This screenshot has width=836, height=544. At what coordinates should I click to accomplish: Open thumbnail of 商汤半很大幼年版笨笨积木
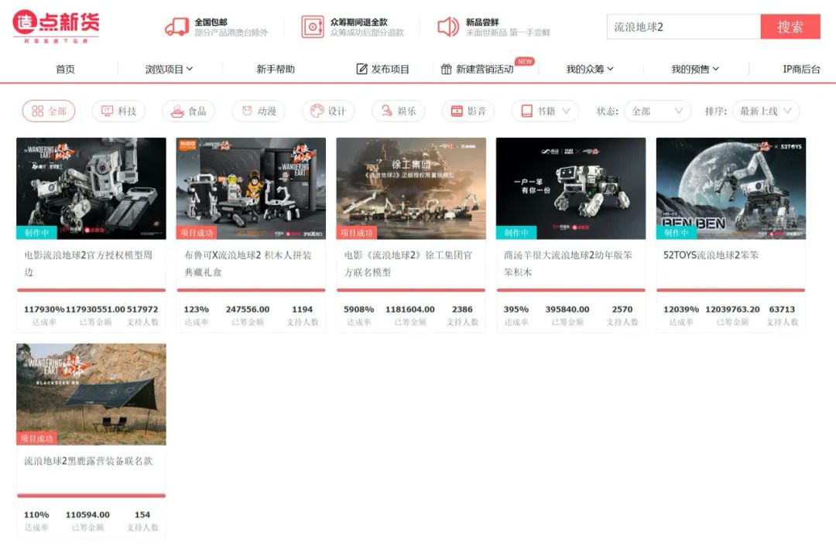point(571,188)
